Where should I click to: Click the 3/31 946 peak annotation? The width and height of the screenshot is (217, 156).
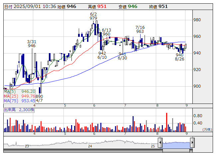coord(32,44)
